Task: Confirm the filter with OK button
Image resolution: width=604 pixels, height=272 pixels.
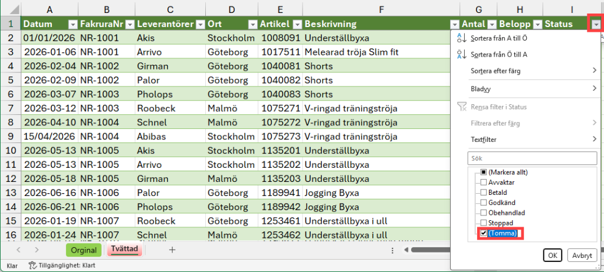Action: click(552, 255)
